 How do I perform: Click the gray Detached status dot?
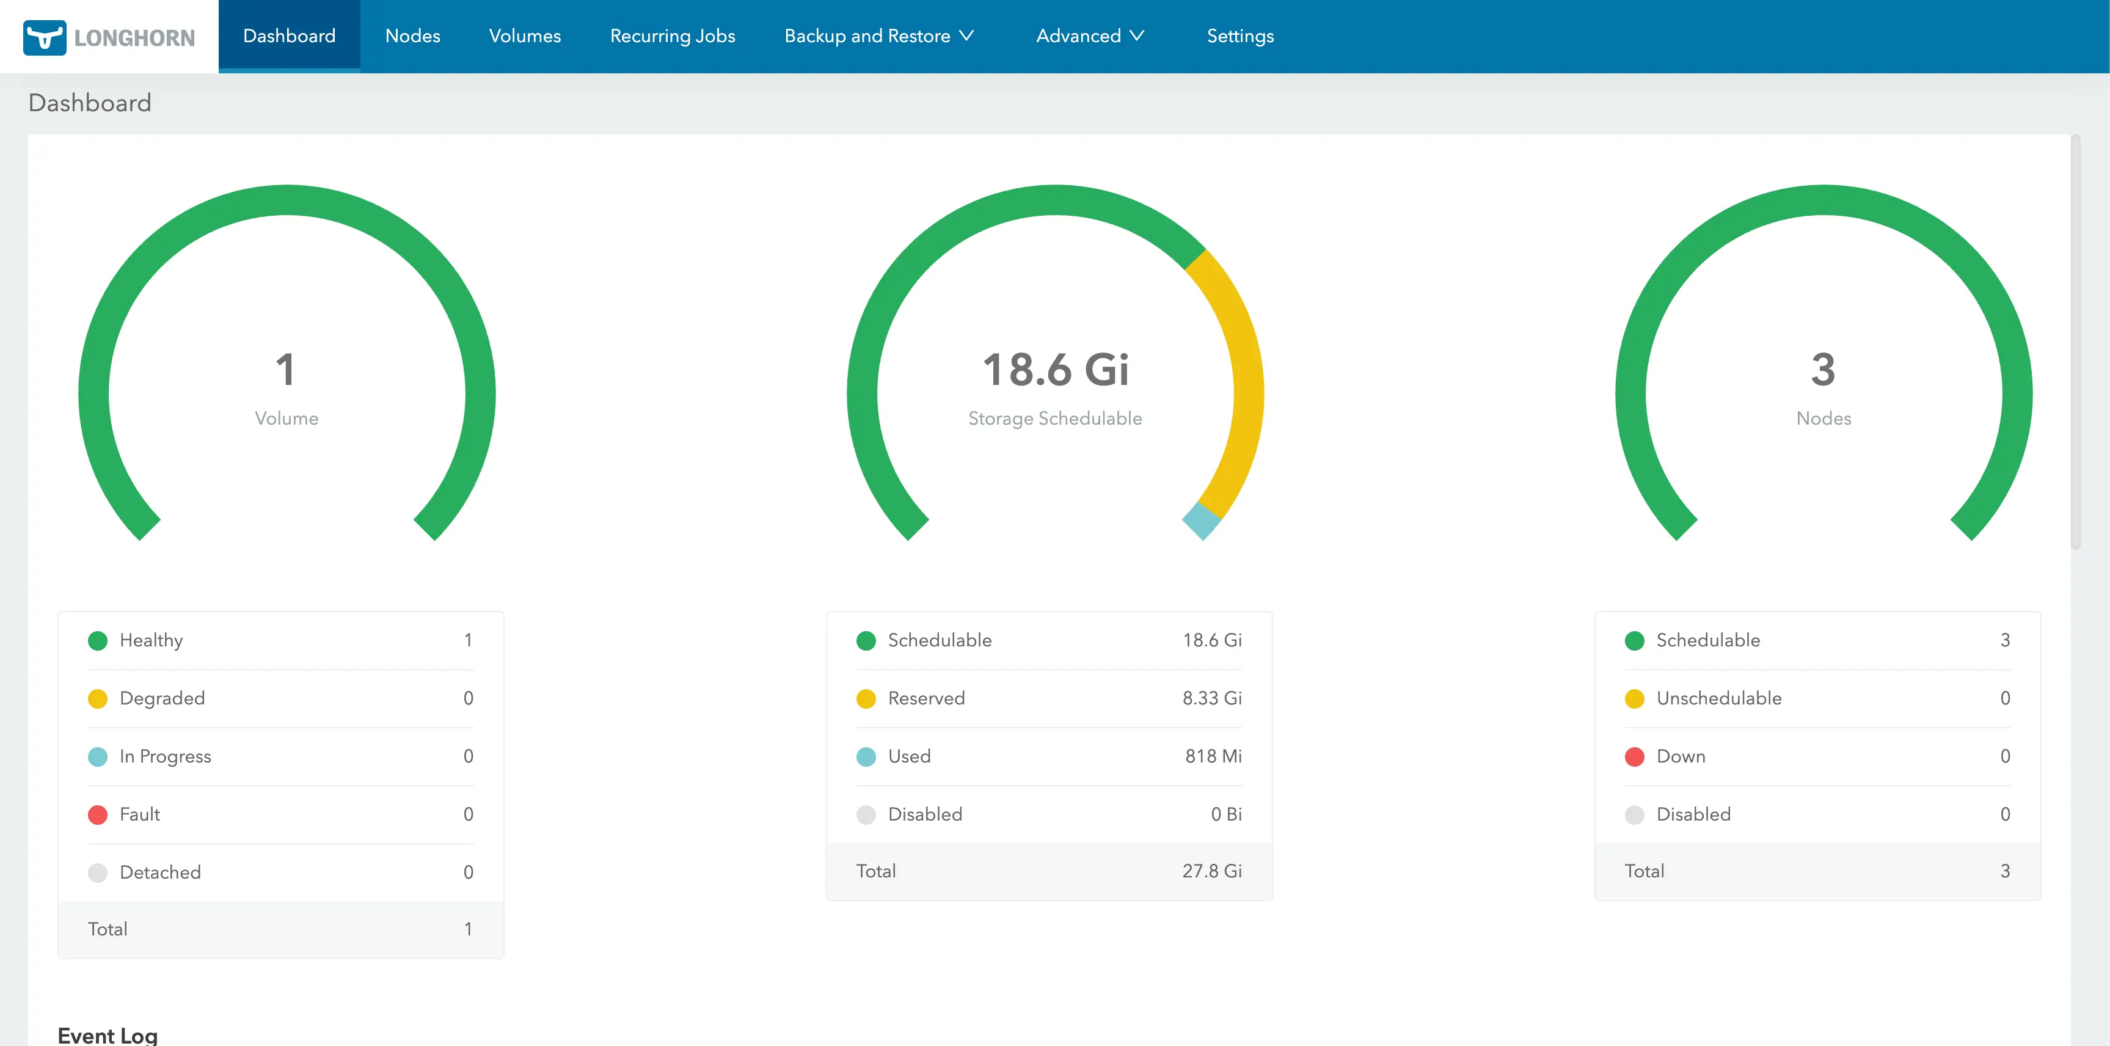click(98, 872)
